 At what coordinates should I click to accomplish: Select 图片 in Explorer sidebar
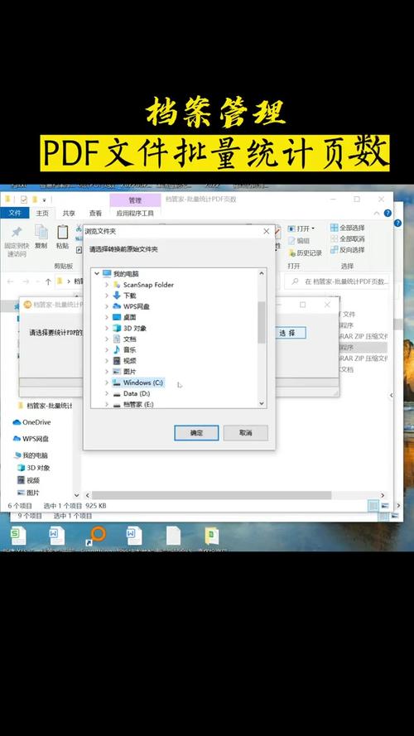[x=29, y=493]
